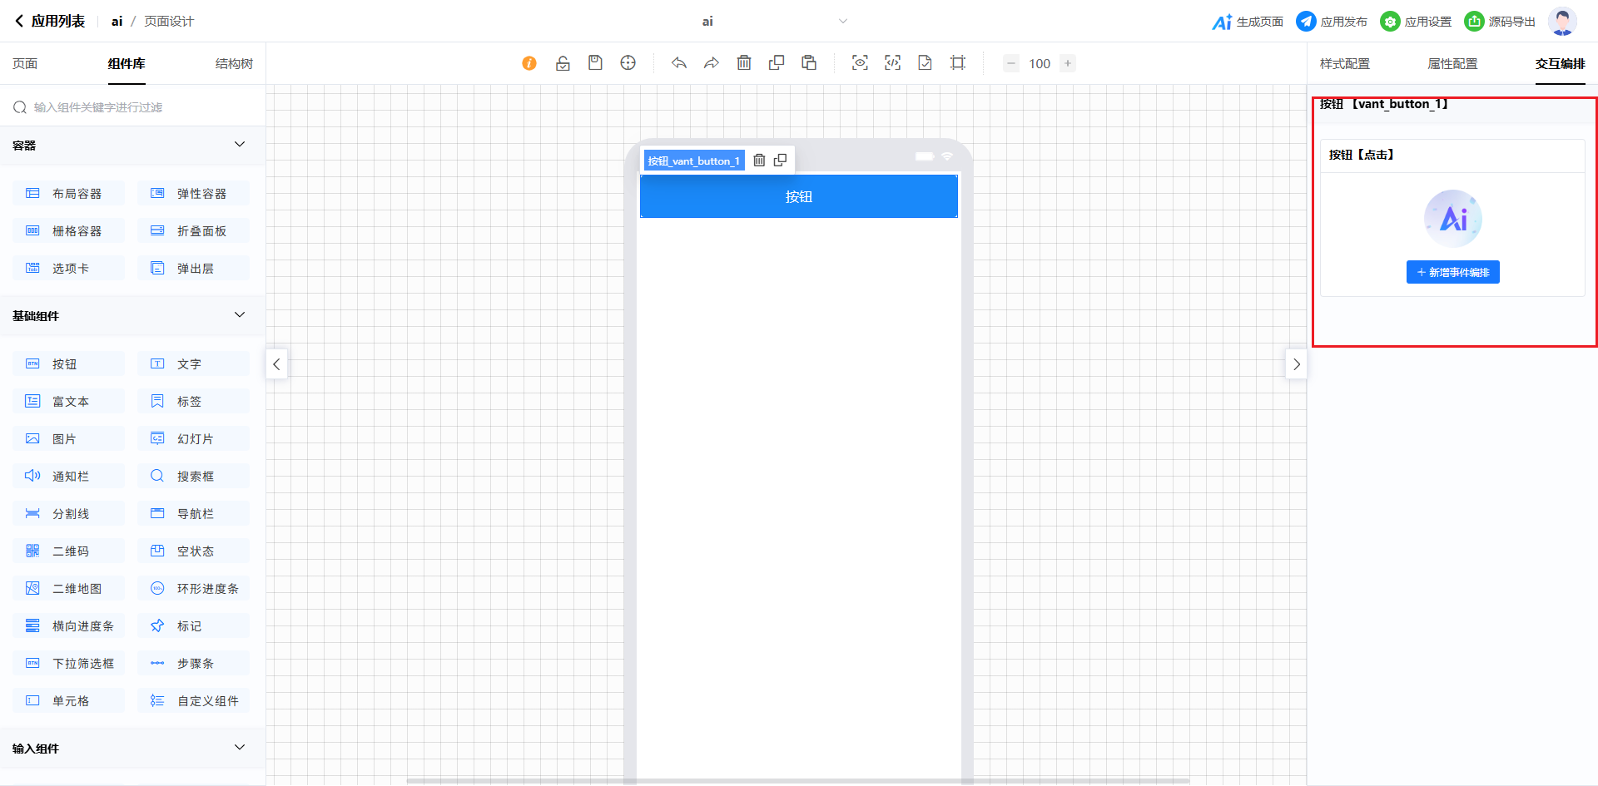The height and width of the screenshot is (786, 1598).
Task: Click the toolbar trash delete icon
Action: tap(744, 63)
